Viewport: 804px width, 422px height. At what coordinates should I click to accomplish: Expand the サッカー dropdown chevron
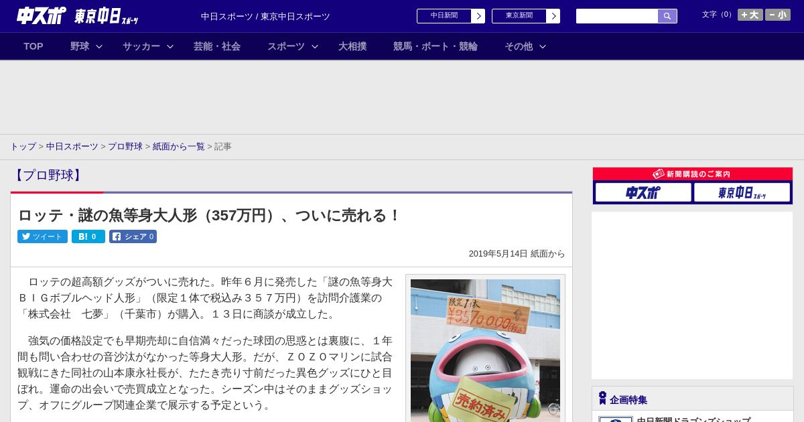(x=170, y=46)
